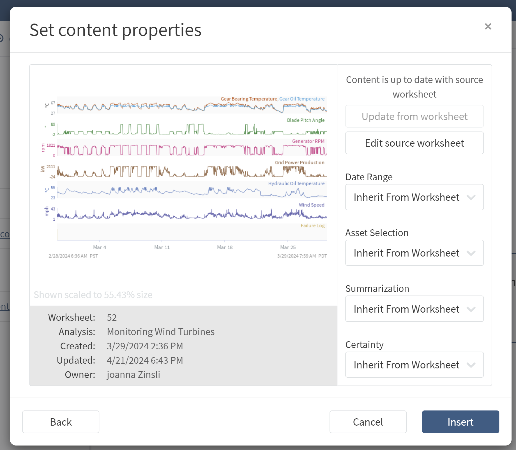Screen dimensions: 516x450
Task: Click the Failure Log lane label
Action: pos(312,226)
